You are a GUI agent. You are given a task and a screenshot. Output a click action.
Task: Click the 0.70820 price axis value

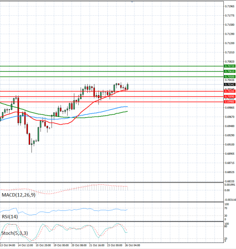click(230, 62)
